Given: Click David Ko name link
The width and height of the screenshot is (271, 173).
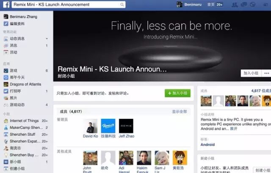Looking at the screenshot, I should point(90,136).
